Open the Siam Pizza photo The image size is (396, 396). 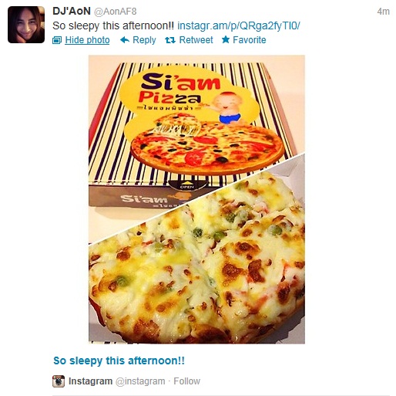(196, 199)
